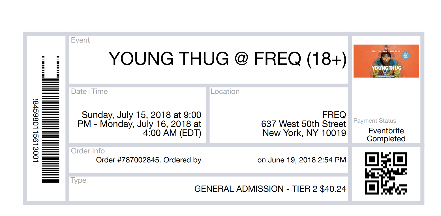
Task: Select the Eventbrite Completed status
Action: (386, 135)
